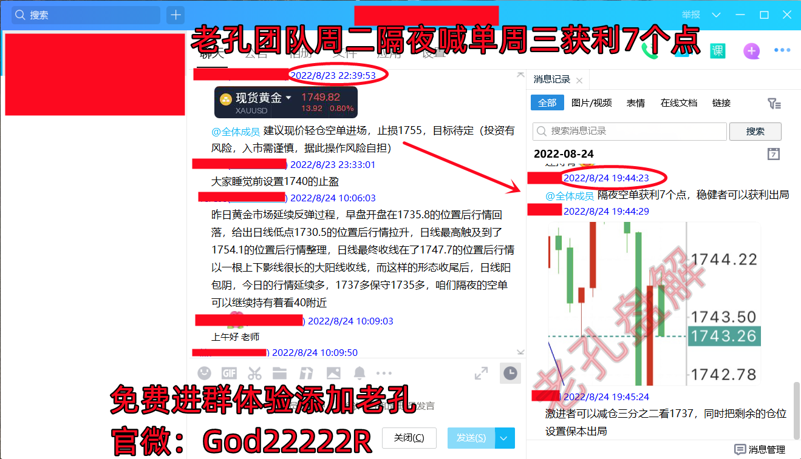This screenshot has height=459, width=801.
Task: Open the folder icon to send file
Action: 279,373
